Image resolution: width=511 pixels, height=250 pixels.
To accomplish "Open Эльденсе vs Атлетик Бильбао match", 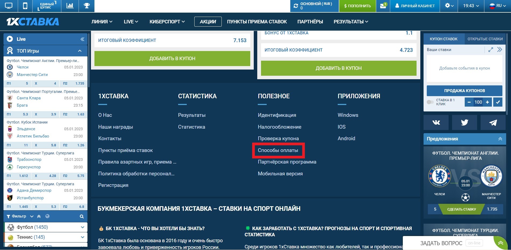I will point(45,133).
